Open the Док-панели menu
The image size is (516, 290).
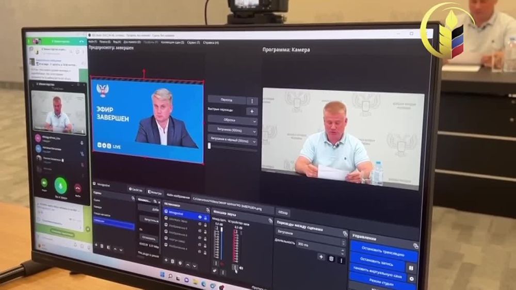132,42
